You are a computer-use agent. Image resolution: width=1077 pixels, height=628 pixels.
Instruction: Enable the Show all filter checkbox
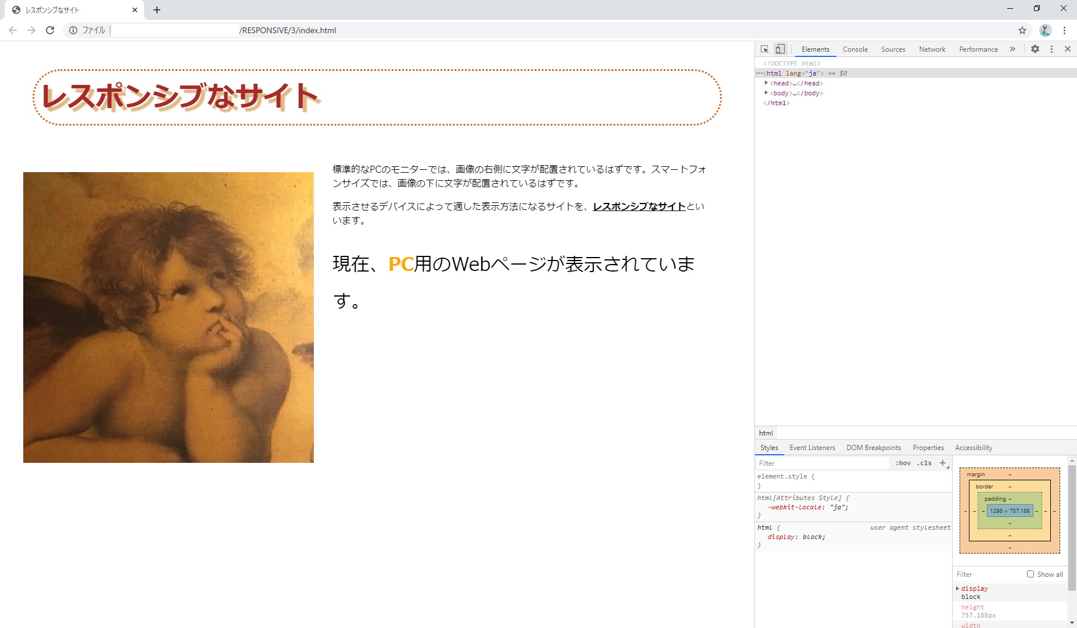coord(1030,574)
